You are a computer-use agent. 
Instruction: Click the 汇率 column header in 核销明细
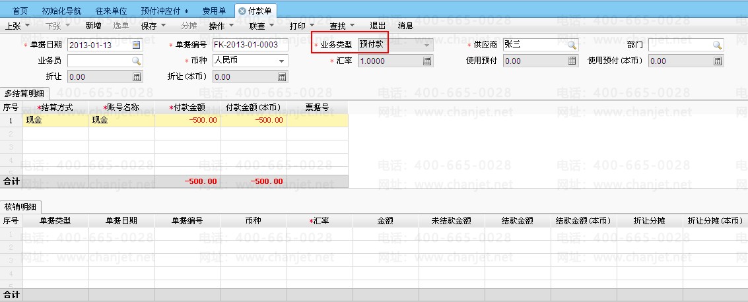(x=320, y=221)
